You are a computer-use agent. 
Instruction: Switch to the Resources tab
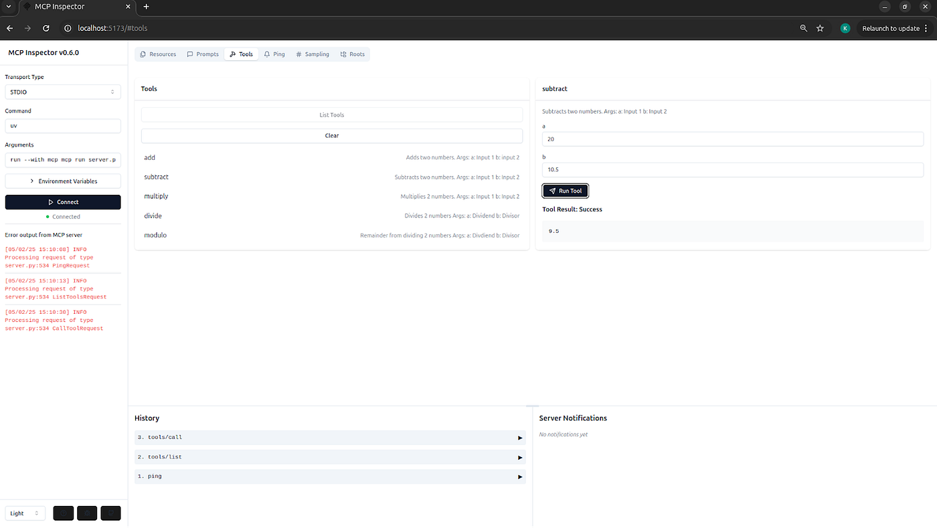pos(158,54)
